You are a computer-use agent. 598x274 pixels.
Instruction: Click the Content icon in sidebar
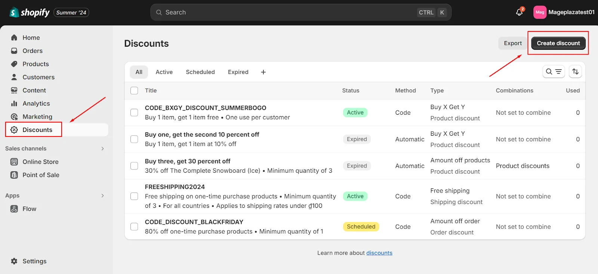(x=14, y=90)
